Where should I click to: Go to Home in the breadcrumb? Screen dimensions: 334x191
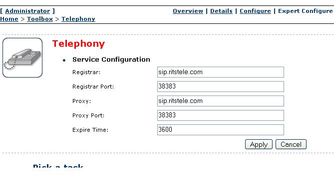(9, 19)
